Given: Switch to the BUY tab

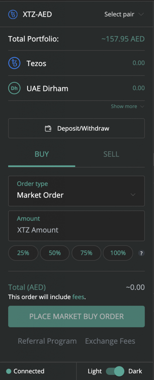Looking at the screenshot, I should click(42, 155).
